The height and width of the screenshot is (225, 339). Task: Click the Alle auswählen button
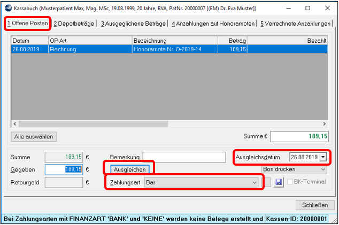(x=34, y=137)
